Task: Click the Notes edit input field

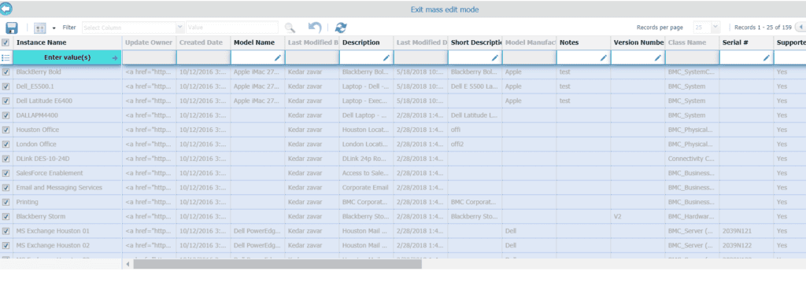Action: (583, 58)
